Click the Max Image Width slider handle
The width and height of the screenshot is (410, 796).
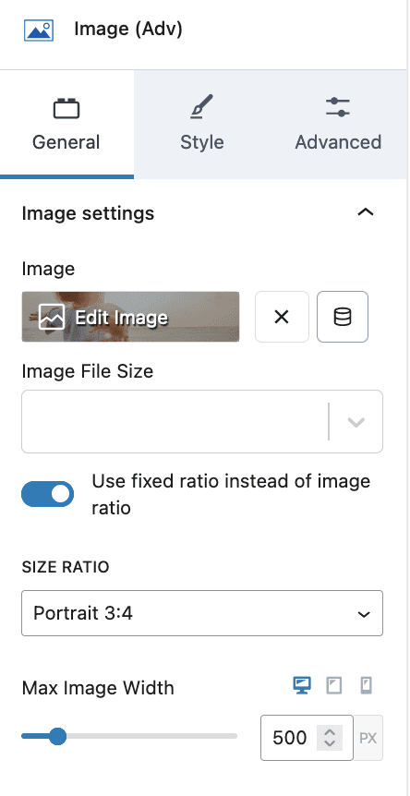(x=58, y=736)
